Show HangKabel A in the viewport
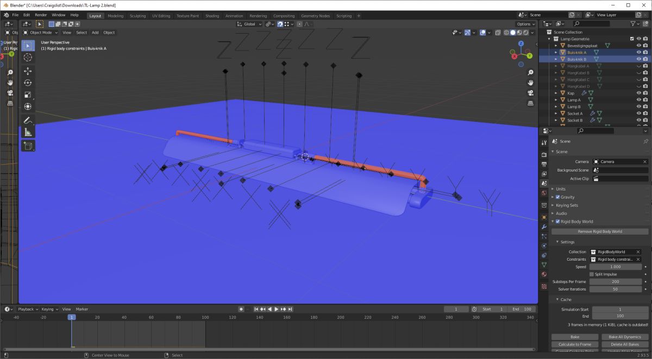 tap(638, 66)
